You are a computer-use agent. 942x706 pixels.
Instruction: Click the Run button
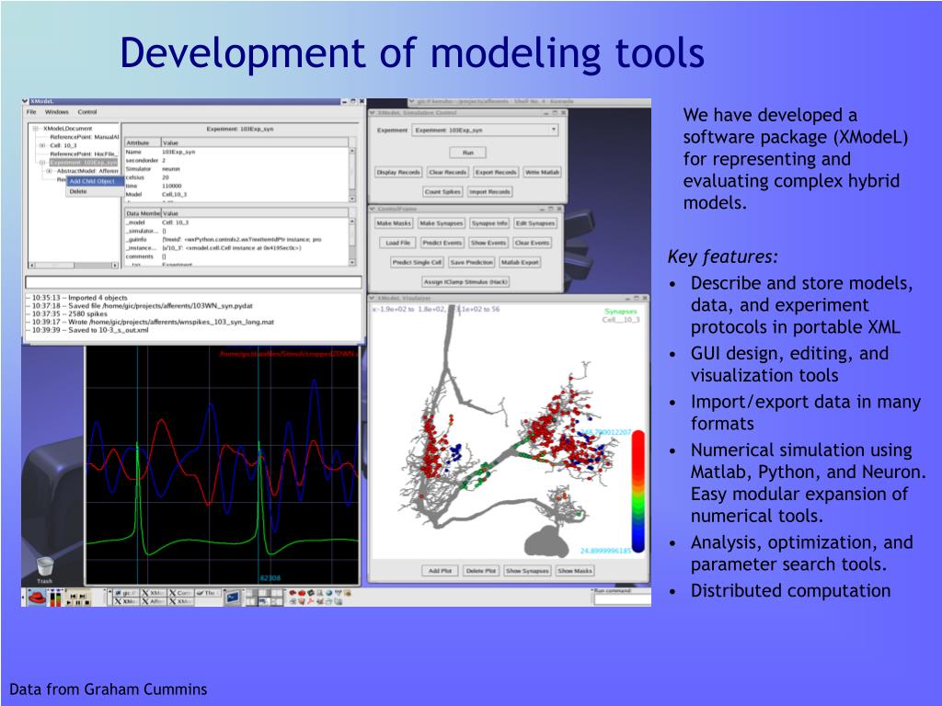[x=467, y=153]
